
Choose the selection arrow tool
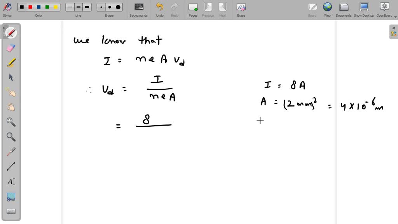(11, 77)
